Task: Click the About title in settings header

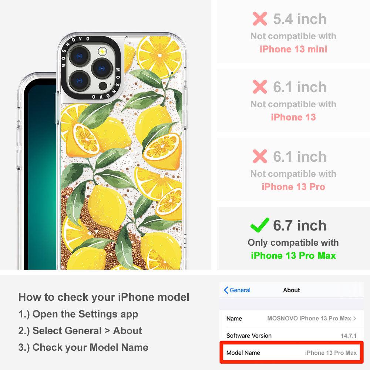Action: pos(292,290)
